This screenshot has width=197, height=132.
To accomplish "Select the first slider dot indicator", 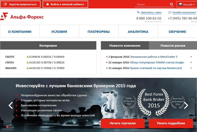I will pyautogui.click(x=7, y=127).
